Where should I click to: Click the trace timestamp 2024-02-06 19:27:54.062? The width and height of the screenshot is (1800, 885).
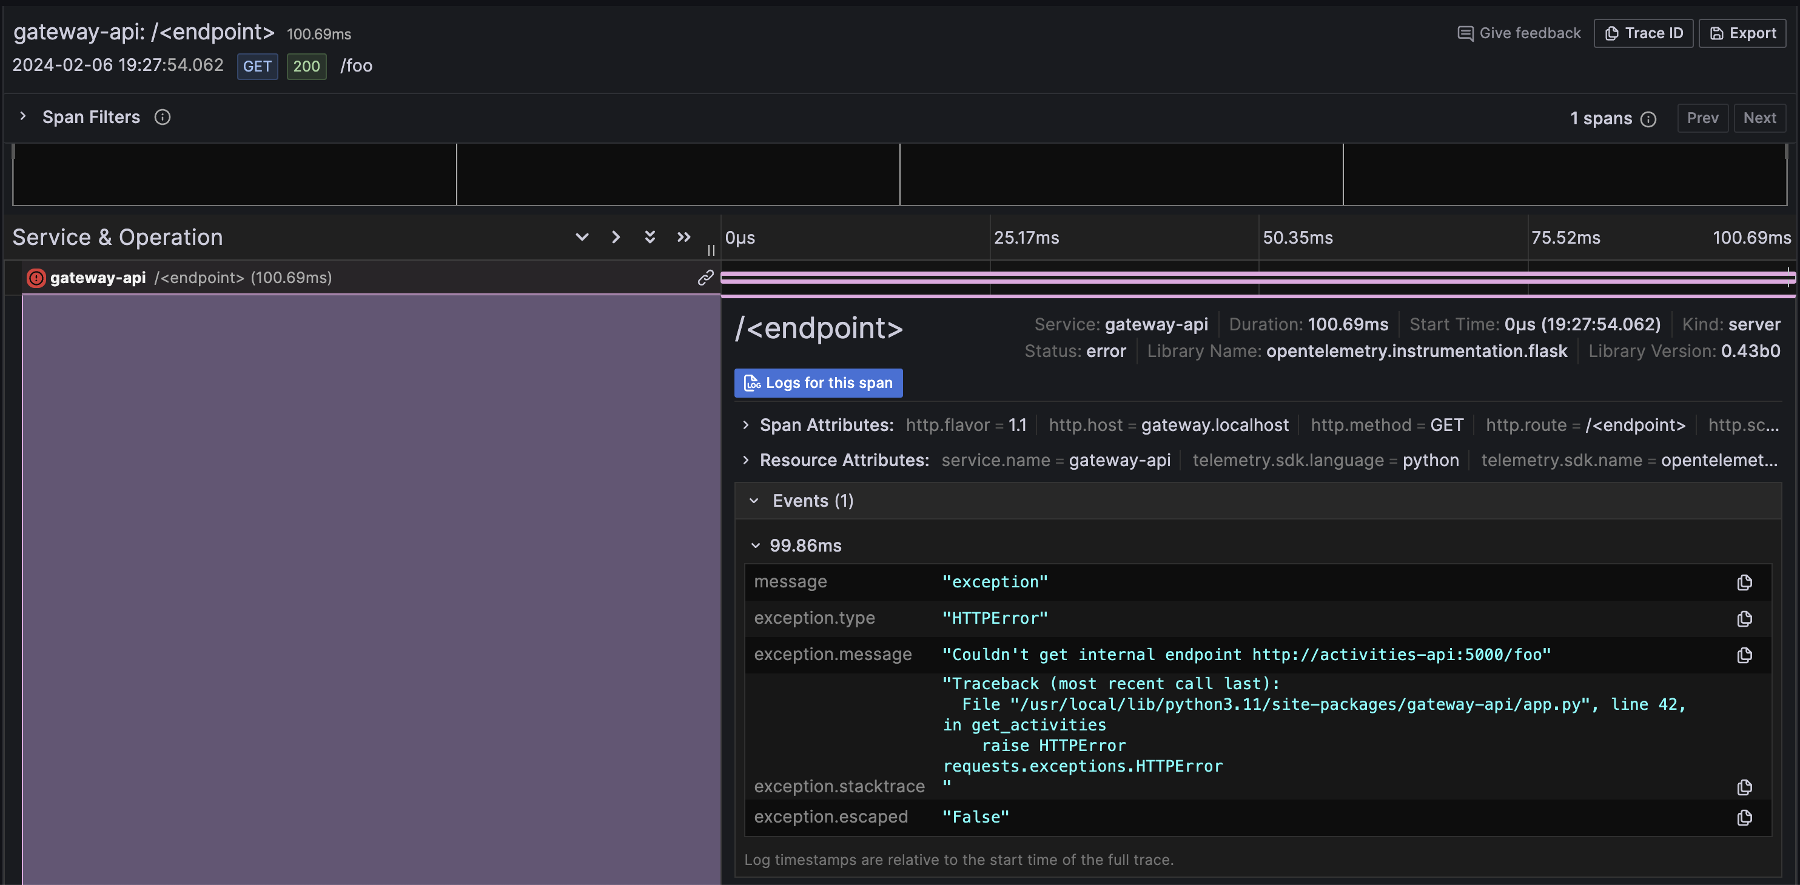click(x=118, y=65)
